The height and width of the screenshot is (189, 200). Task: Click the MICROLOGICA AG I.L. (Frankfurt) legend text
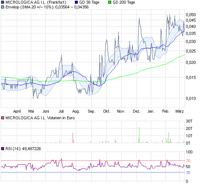click(36, 3)
